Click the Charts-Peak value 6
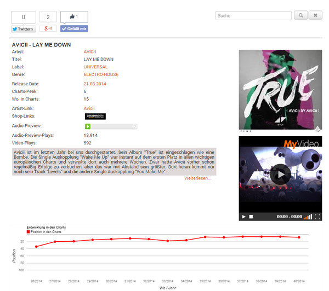This screenshot has width=329, height=291. pyautogui.click(x=85, y=91)
